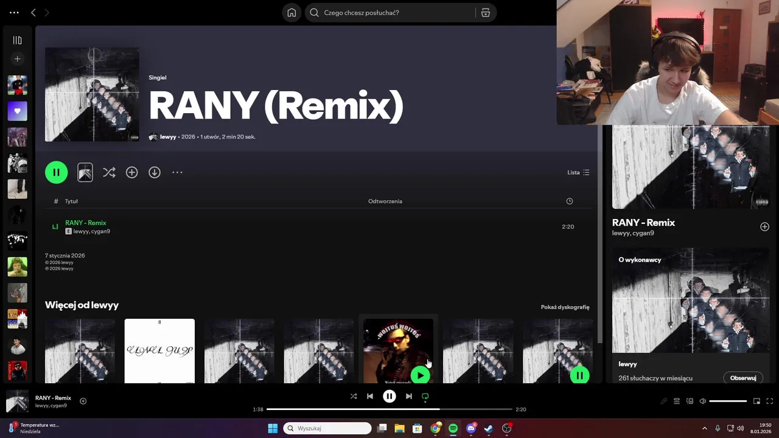Click the main view vertical scrollbar
This screenshot has width=779, height=438.
600,234
